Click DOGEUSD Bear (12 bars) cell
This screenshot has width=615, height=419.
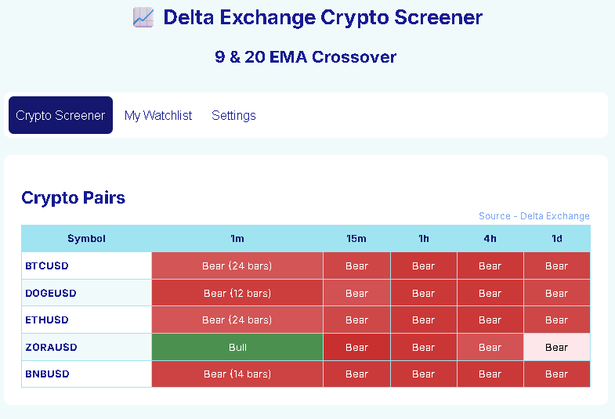coord(237,293)
